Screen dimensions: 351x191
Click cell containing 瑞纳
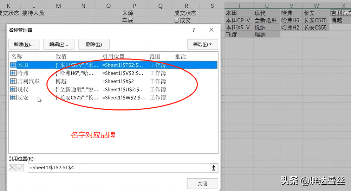tap(267, 34)
